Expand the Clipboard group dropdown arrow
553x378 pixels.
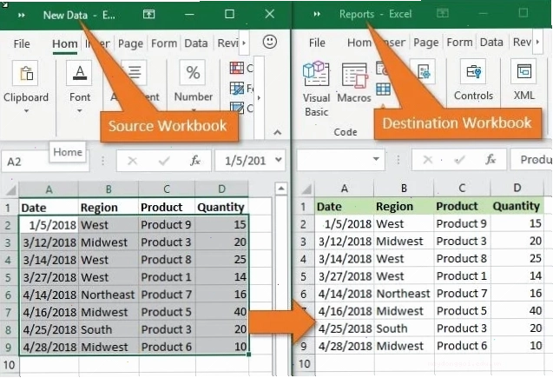[26, 111]
